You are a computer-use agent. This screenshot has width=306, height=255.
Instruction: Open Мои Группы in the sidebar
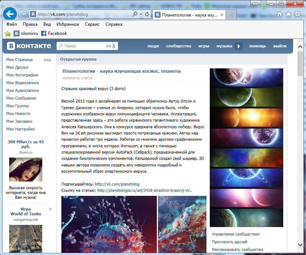[x=18, y=106]
